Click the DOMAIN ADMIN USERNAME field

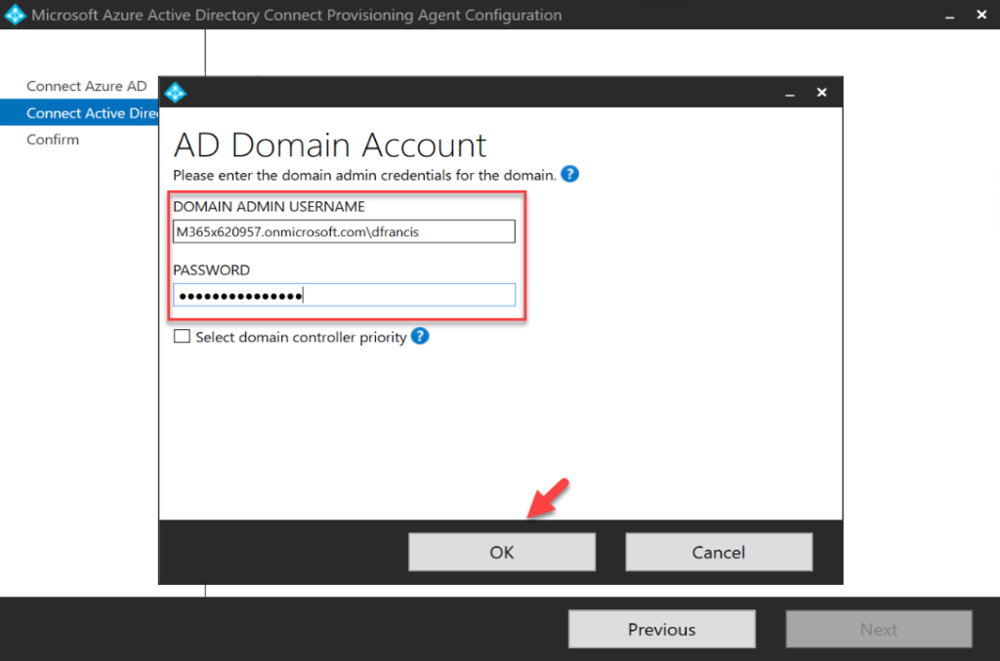[x=344, y=230]
